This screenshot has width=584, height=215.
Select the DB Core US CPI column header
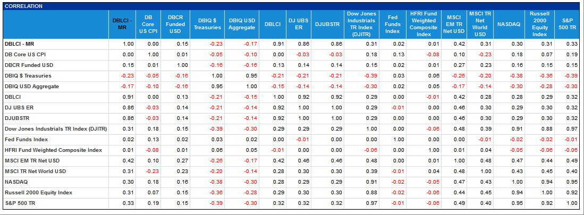click(148, 24)
